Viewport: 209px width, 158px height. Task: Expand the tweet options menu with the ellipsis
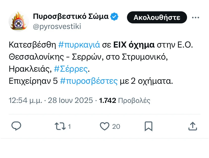(x=196, y=17)
